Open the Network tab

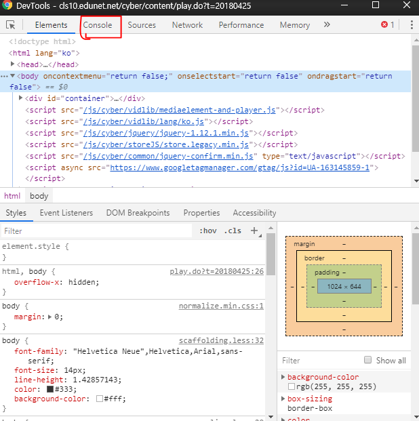click(187, 25)
